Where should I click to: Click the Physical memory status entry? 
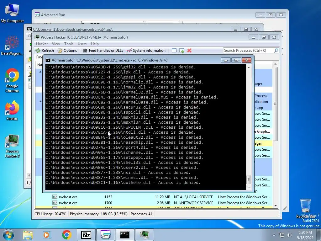[x=99, y=214]
